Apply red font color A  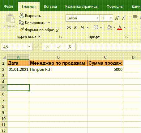[120, 27]
